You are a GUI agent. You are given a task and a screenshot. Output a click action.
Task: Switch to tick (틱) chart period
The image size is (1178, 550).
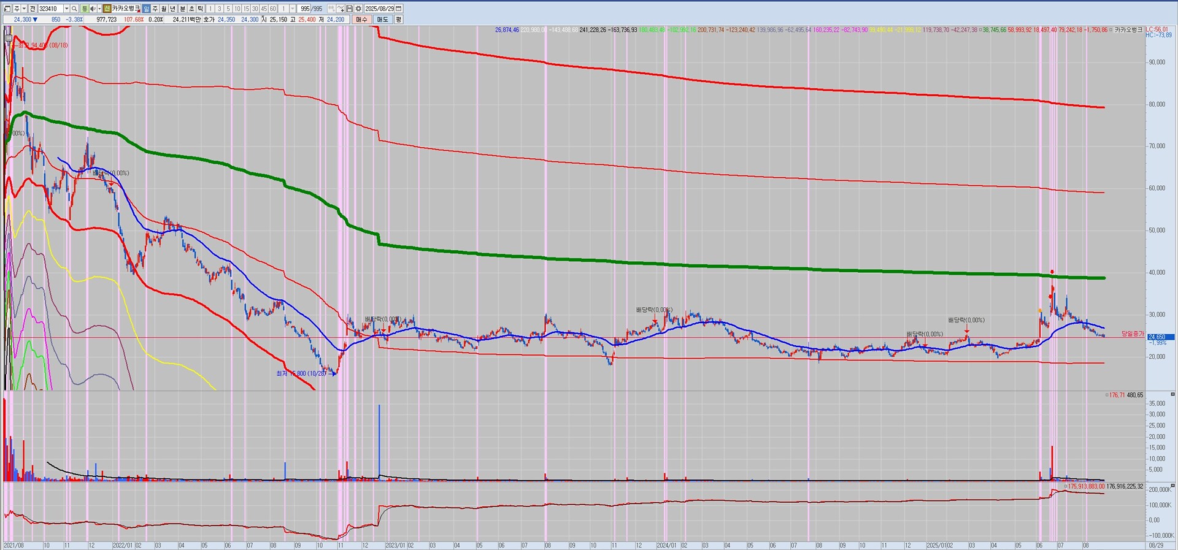pos(200,9)
